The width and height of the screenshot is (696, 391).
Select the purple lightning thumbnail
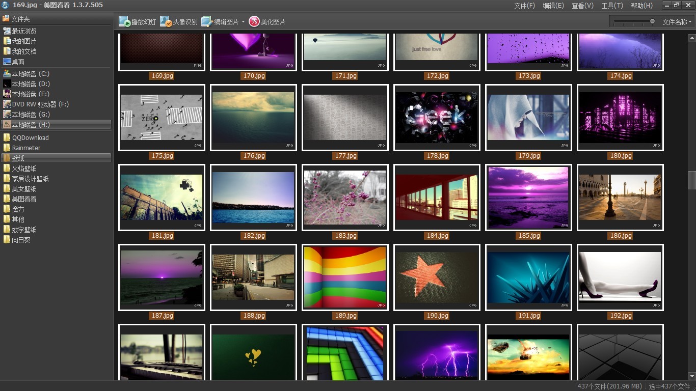pyautogui.click(x=437, y=352)
